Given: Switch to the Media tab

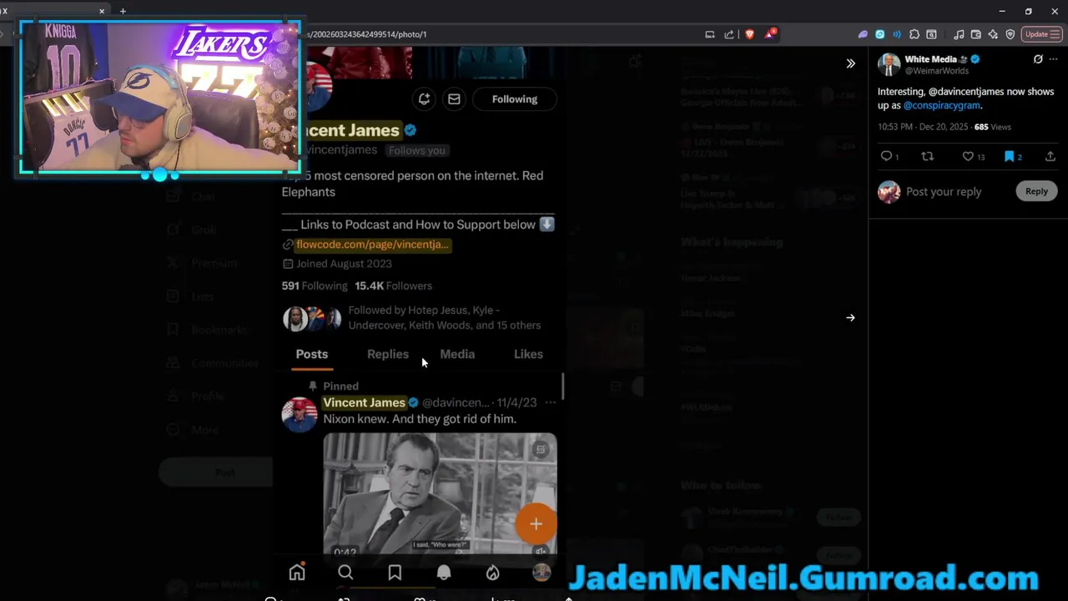Looking at the screenshot, I should (457, 354).
